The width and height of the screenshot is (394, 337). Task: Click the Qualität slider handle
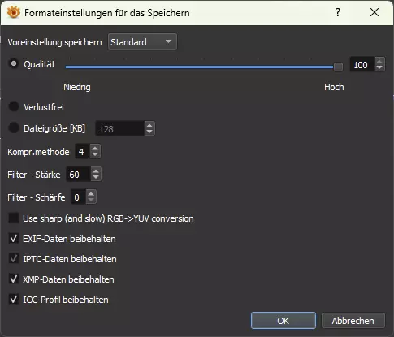[338, 67]
